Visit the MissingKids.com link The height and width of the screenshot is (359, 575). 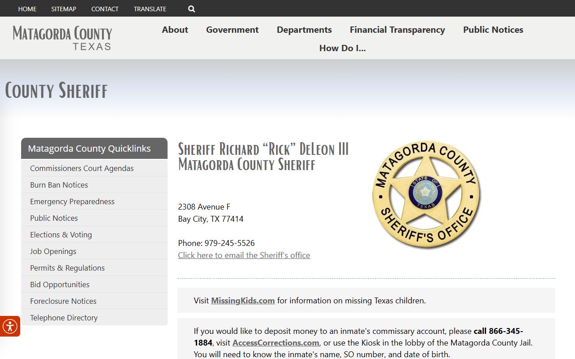click(x=243, y=301)
